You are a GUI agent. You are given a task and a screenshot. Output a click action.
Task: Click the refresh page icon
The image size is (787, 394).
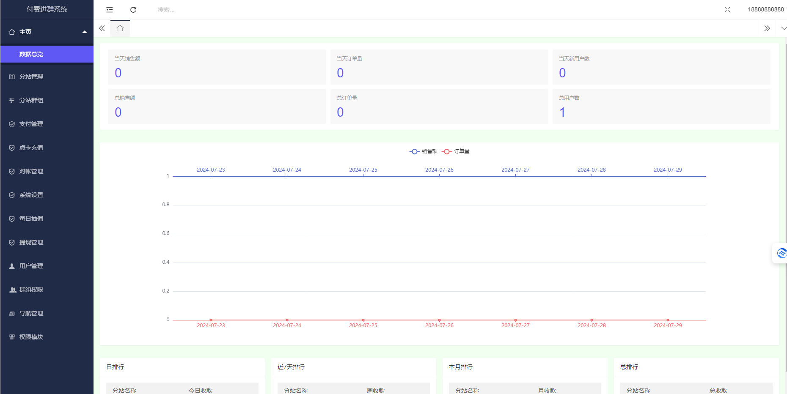(133, 10)
